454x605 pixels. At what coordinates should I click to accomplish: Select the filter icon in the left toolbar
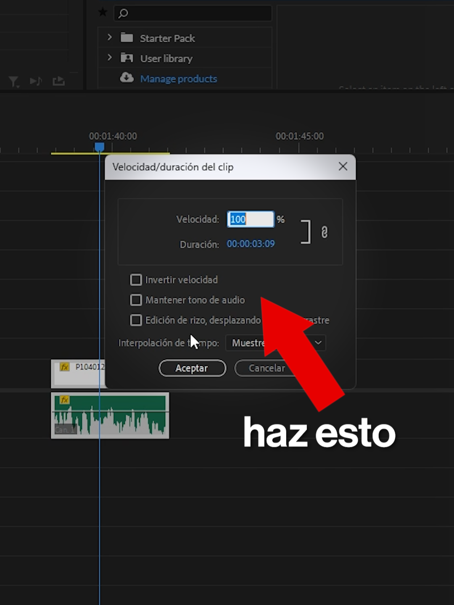pyautogui.click(x=14, y=82)
